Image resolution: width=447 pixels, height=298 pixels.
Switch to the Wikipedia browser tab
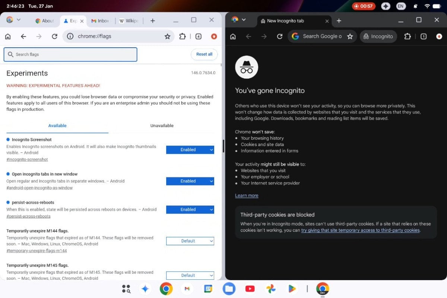129,20
